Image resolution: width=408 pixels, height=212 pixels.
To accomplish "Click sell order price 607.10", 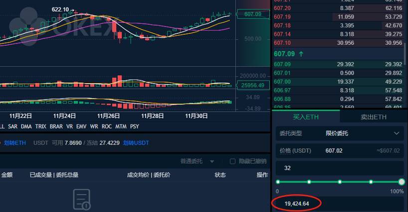I will [282, 43].
